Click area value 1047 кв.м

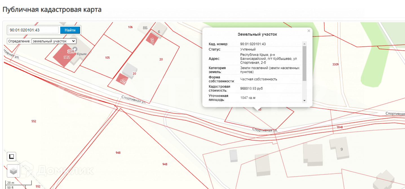[248, 98]
